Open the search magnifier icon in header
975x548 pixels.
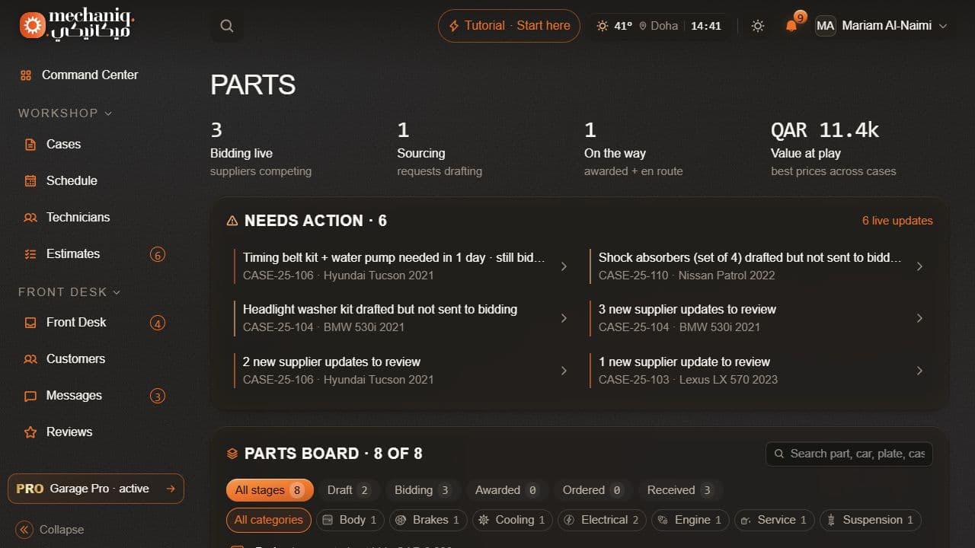[x=227, y=26]
